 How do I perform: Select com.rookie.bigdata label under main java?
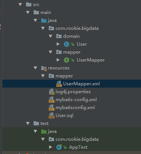(77, 28)
